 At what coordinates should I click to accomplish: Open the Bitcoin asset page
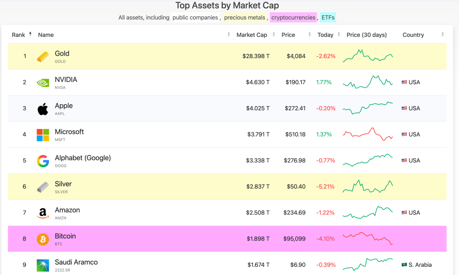pos(65,236)
